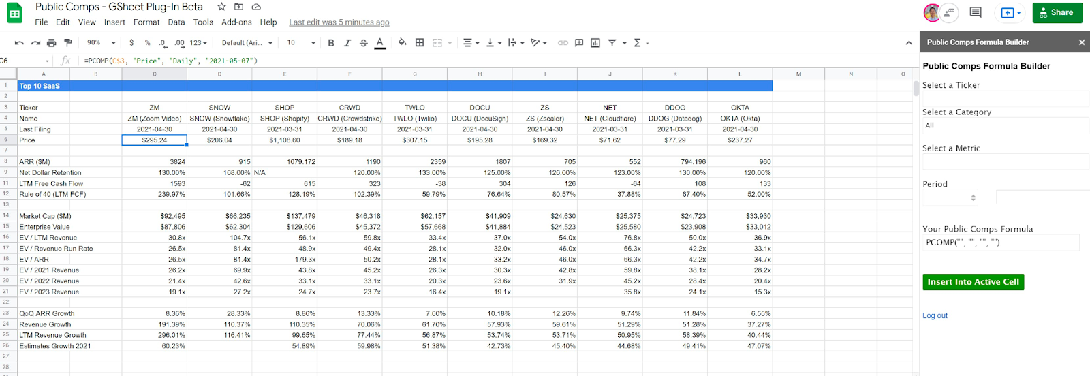The width and height of the screenshot is (1090, 376).
Task: Open the more number formats dropdown
Action: coord(199,43)
